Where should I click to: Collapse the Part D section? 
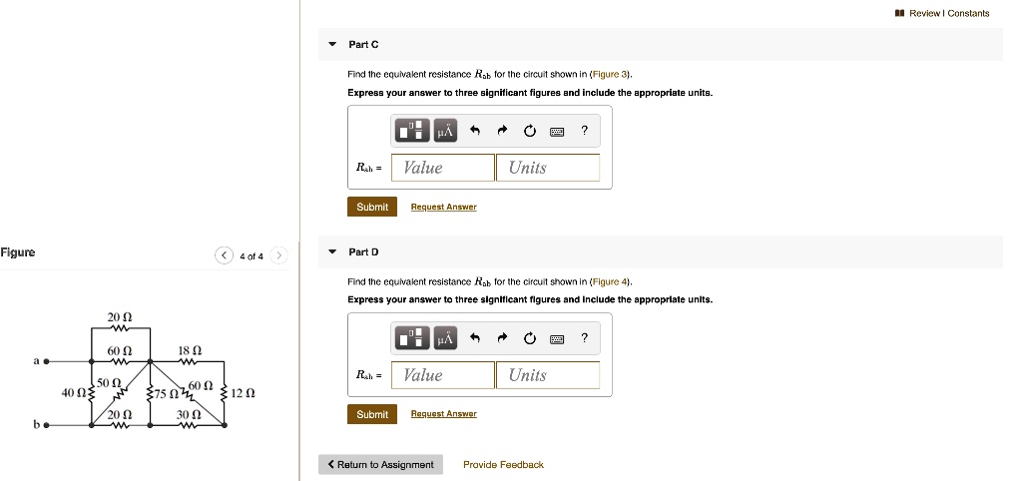[333, 252]
